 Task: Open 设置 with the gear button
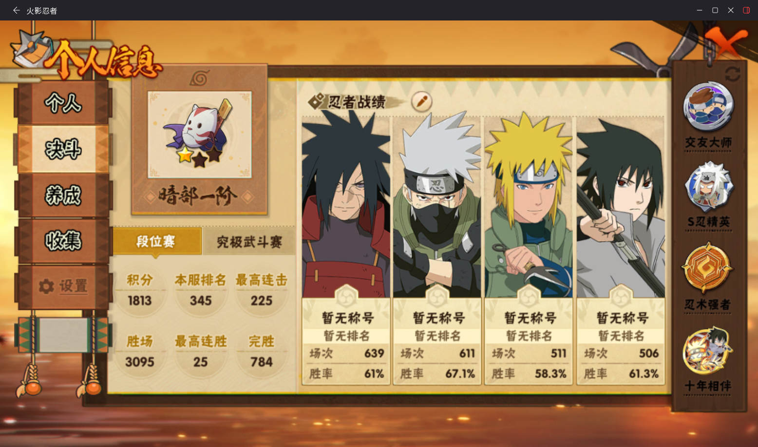pyautogui.click(x=63, y=286)
